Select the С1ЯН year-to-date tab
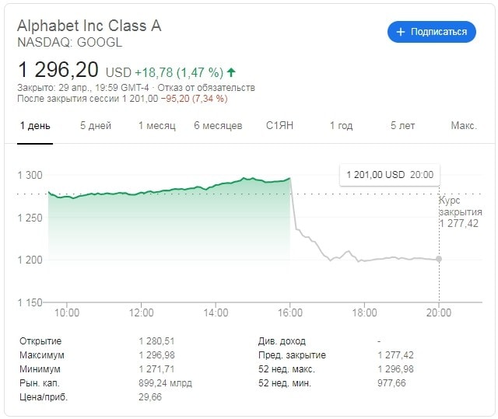Screen dimensions: 498x419 pyautogui.click(x=280, y=126)
